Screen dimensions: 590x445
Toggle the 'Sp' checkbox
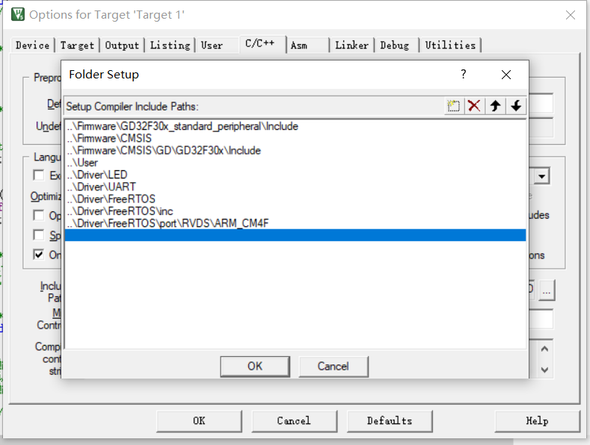[38, 235]
